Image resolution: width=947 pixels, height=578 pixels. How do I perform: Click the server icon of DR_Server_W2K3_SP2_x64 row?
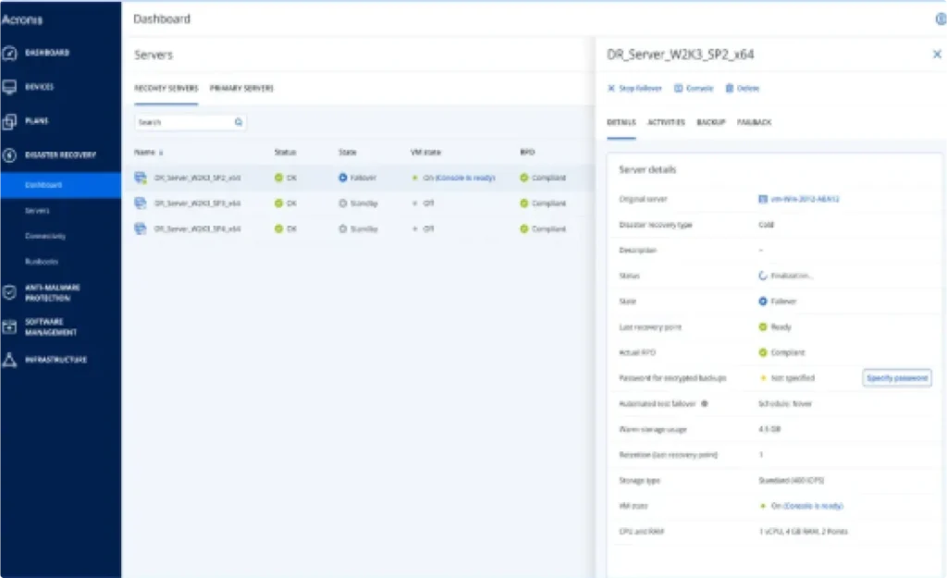coord(141,178)
